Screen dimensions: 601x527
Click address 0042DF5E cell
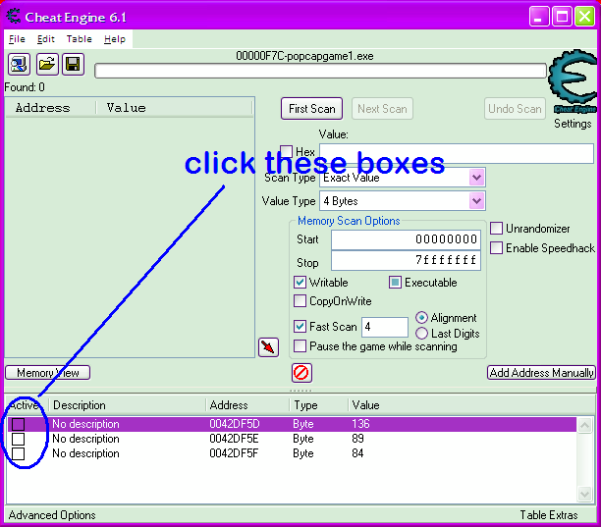234,439
